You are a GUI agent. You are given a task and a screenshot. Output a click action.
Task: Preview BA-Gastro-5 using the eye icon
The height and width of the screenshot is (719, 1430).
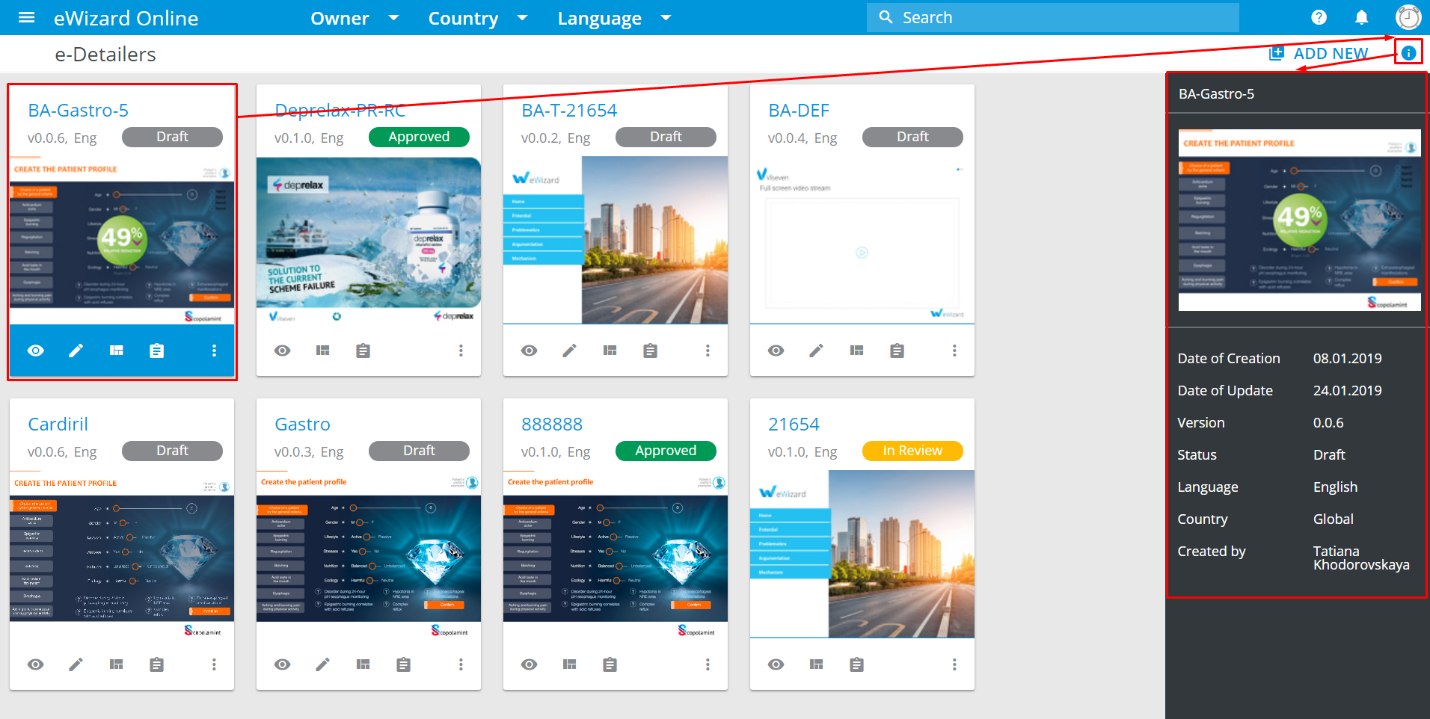pyautogui.click(x=36, y=351)
